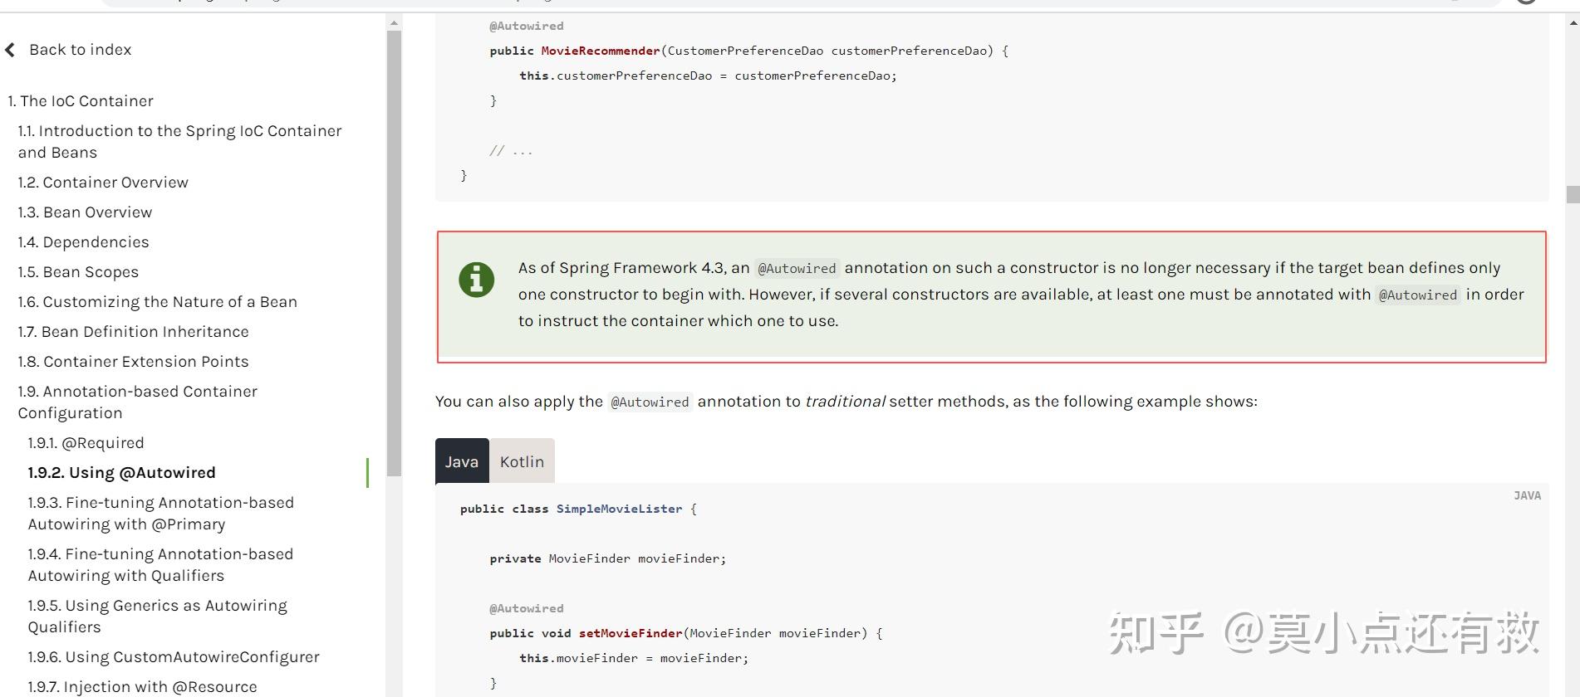Open 1.9.6. Using CustomAutowireConfigurer
Image resolution: width=1580 pixels, height=697 pixels.
point(174,657)
